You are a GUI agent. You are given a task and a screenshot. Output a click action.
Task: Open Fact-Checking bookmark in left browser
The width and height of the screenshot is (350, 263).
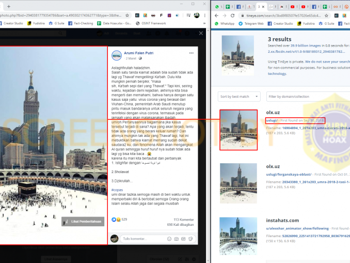[x=81, y=23]
